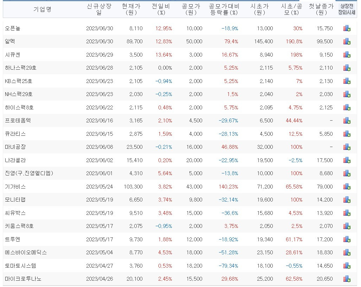Open the 프로테옴텍 company link
The width and height of the screenshot is (361, 287).
(x=18, y=121)
